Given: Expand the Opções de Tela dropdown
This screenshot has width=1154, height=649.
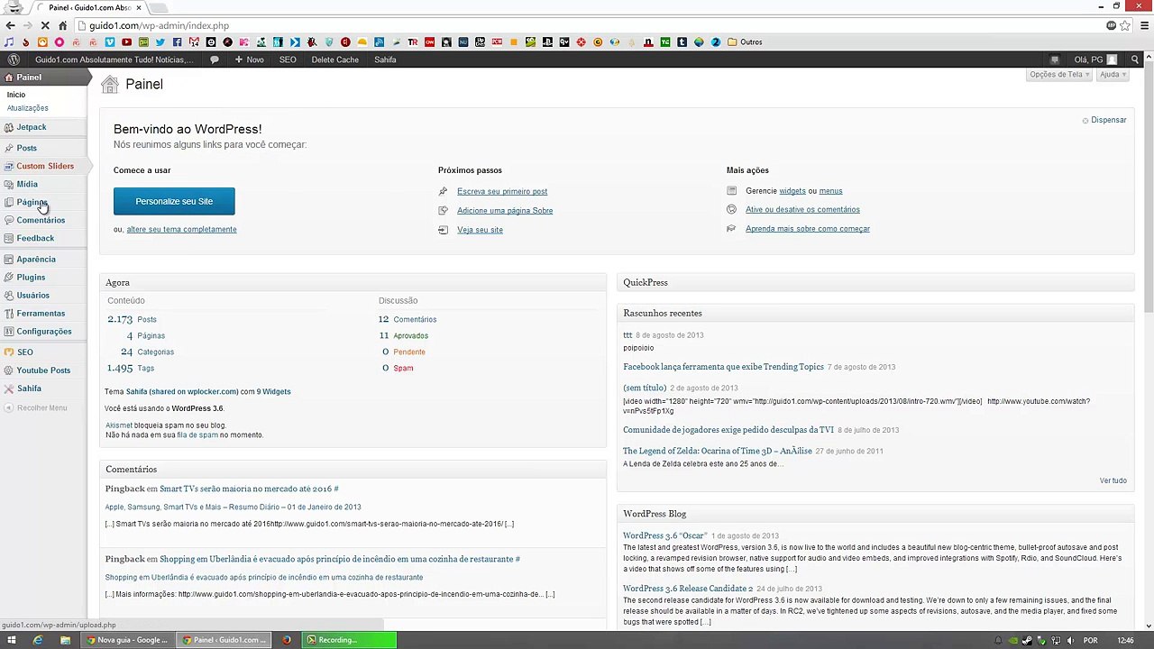Looking at the screenshot, I should (1059, 75).
